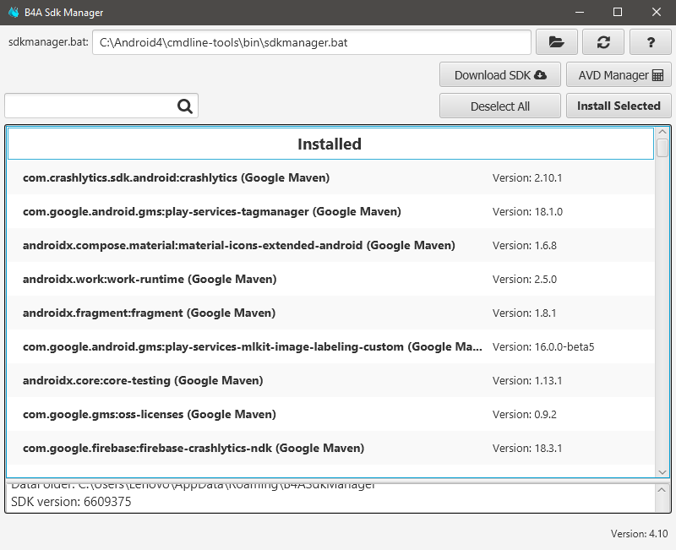
Task: Select firebase-crashlytics-ndk package row
Action: pos(330,448)
